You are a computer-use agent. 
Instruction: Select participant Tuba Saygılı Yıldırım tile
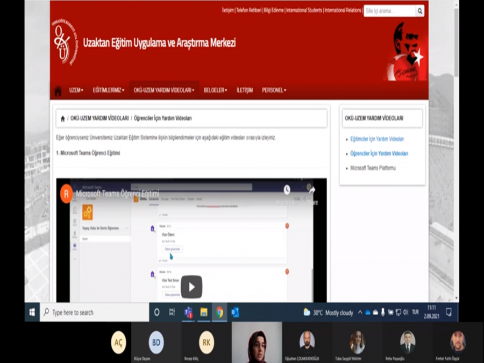(x=358, y=343)
